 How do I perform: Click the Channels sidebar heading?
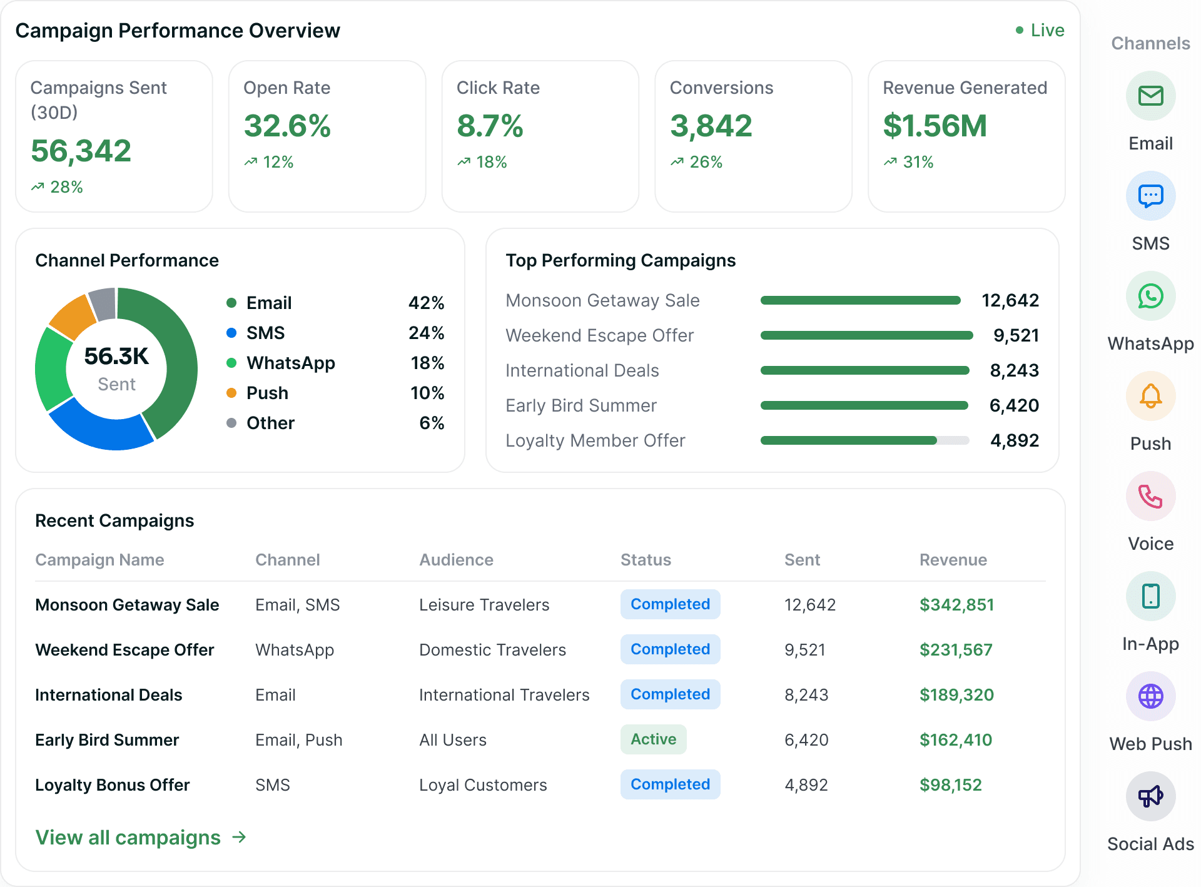click(1150, 43)
